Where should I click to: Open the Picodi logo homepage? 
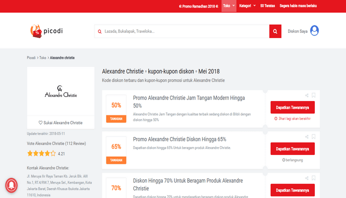46,31
